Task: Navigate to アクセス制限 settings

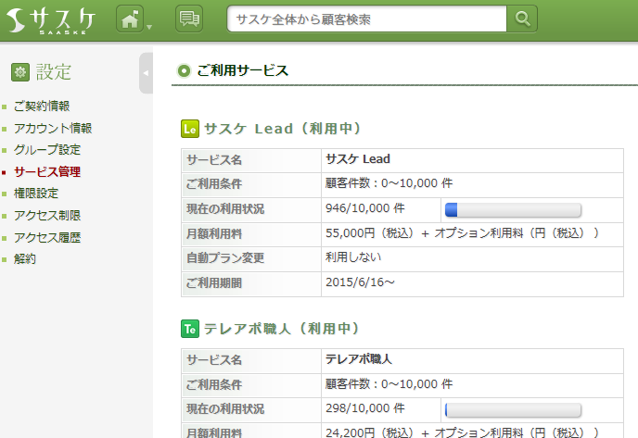Action: click(47, 216)
